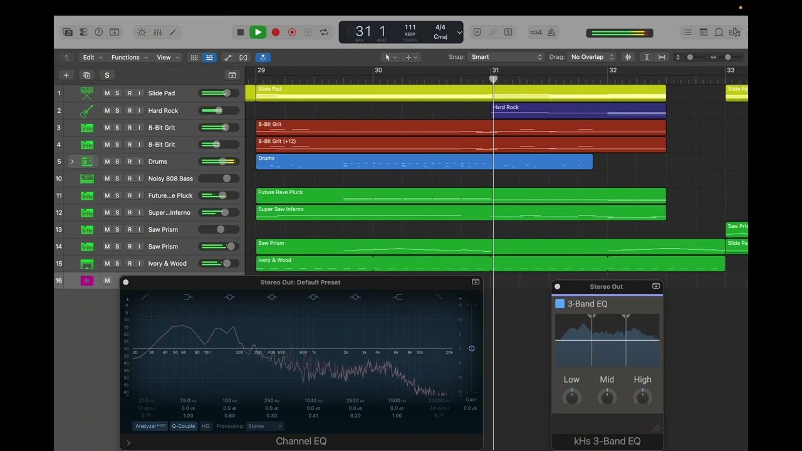Screen dimensions: 802x451
Task: Toggle vertical auto zoom icon
Action: [647, 57]
